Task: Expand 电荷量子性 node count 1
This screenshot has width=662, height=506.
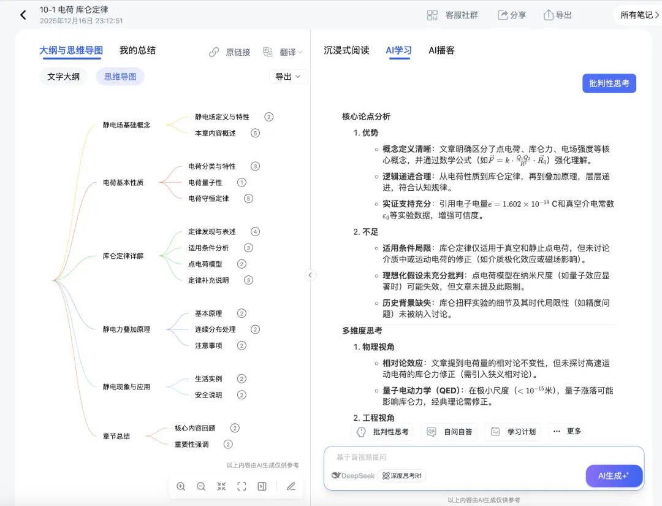Action: click(x=242, y=182)
